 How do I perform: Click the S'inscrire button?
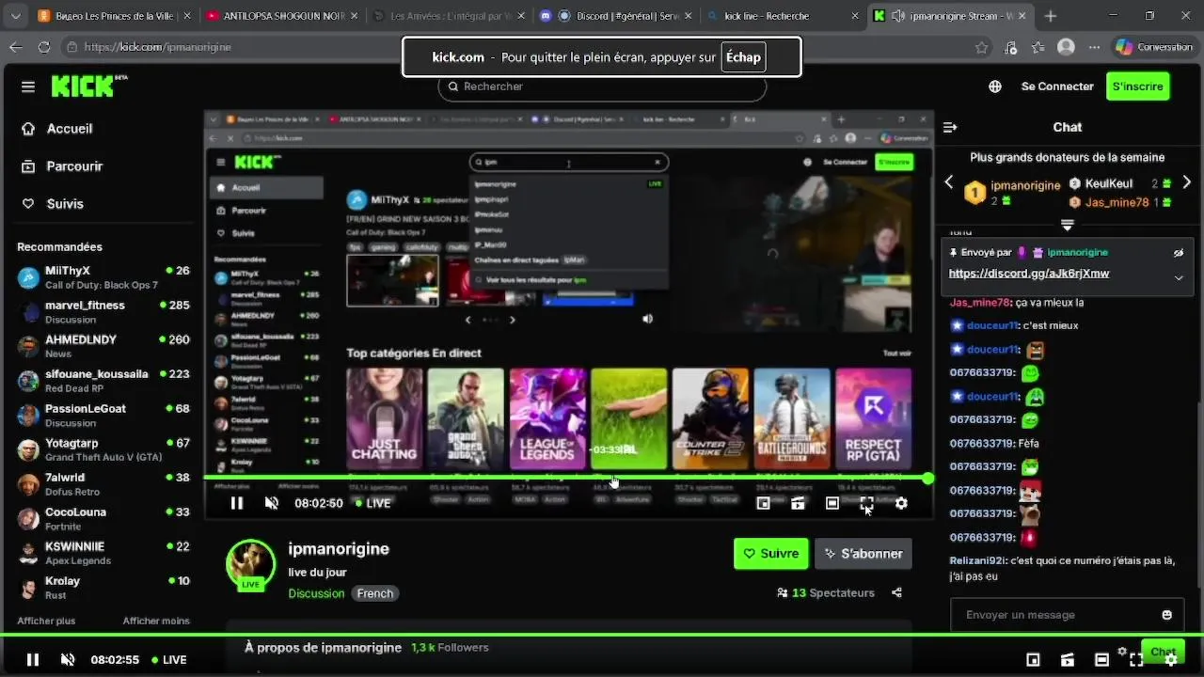pos(1138,87)
